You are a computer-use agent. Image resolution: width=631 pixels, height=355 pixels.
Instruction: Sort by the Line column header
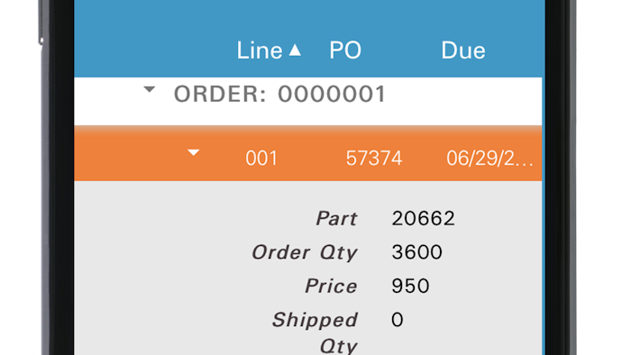pyautogui.click(x=260, y=50)
